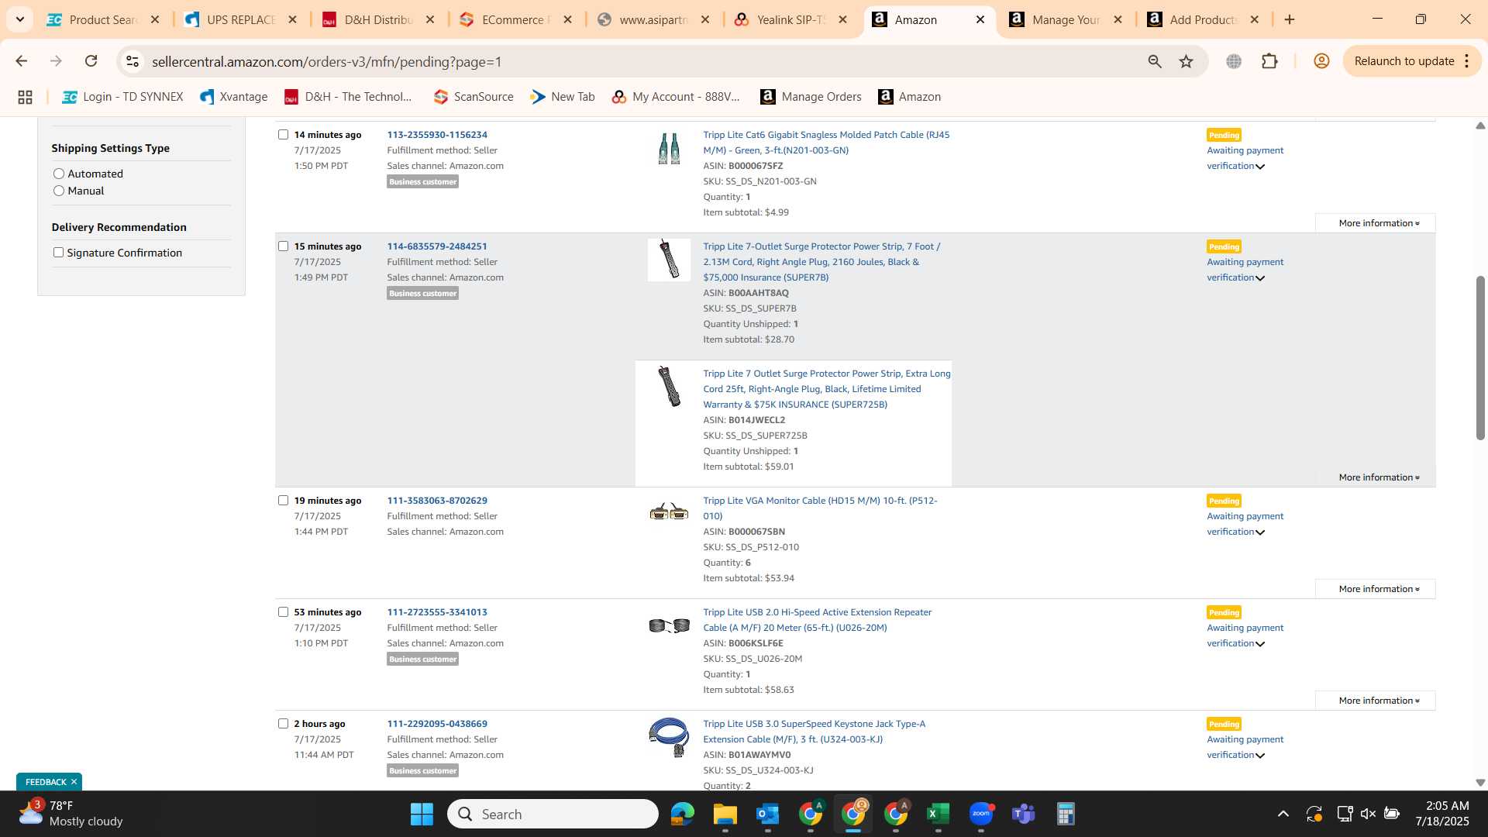Expand payment verification chevron for order 111-2723555

[1260, 644]
